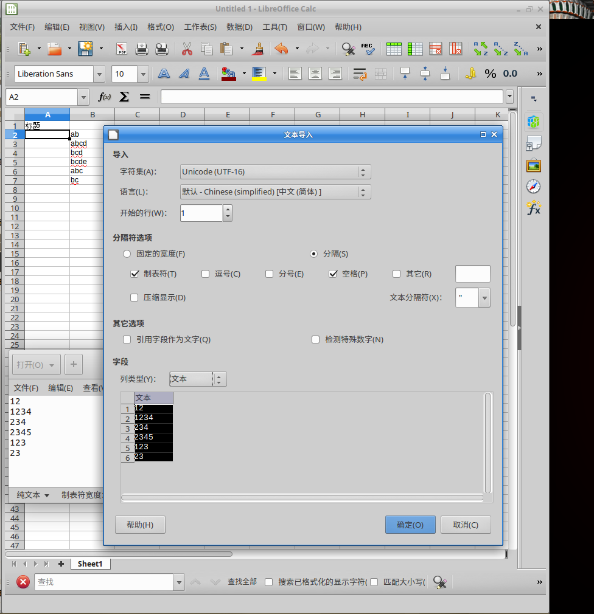Click the Save document icon
Screen dimensions: 594x614
click(x=85, y=49)
